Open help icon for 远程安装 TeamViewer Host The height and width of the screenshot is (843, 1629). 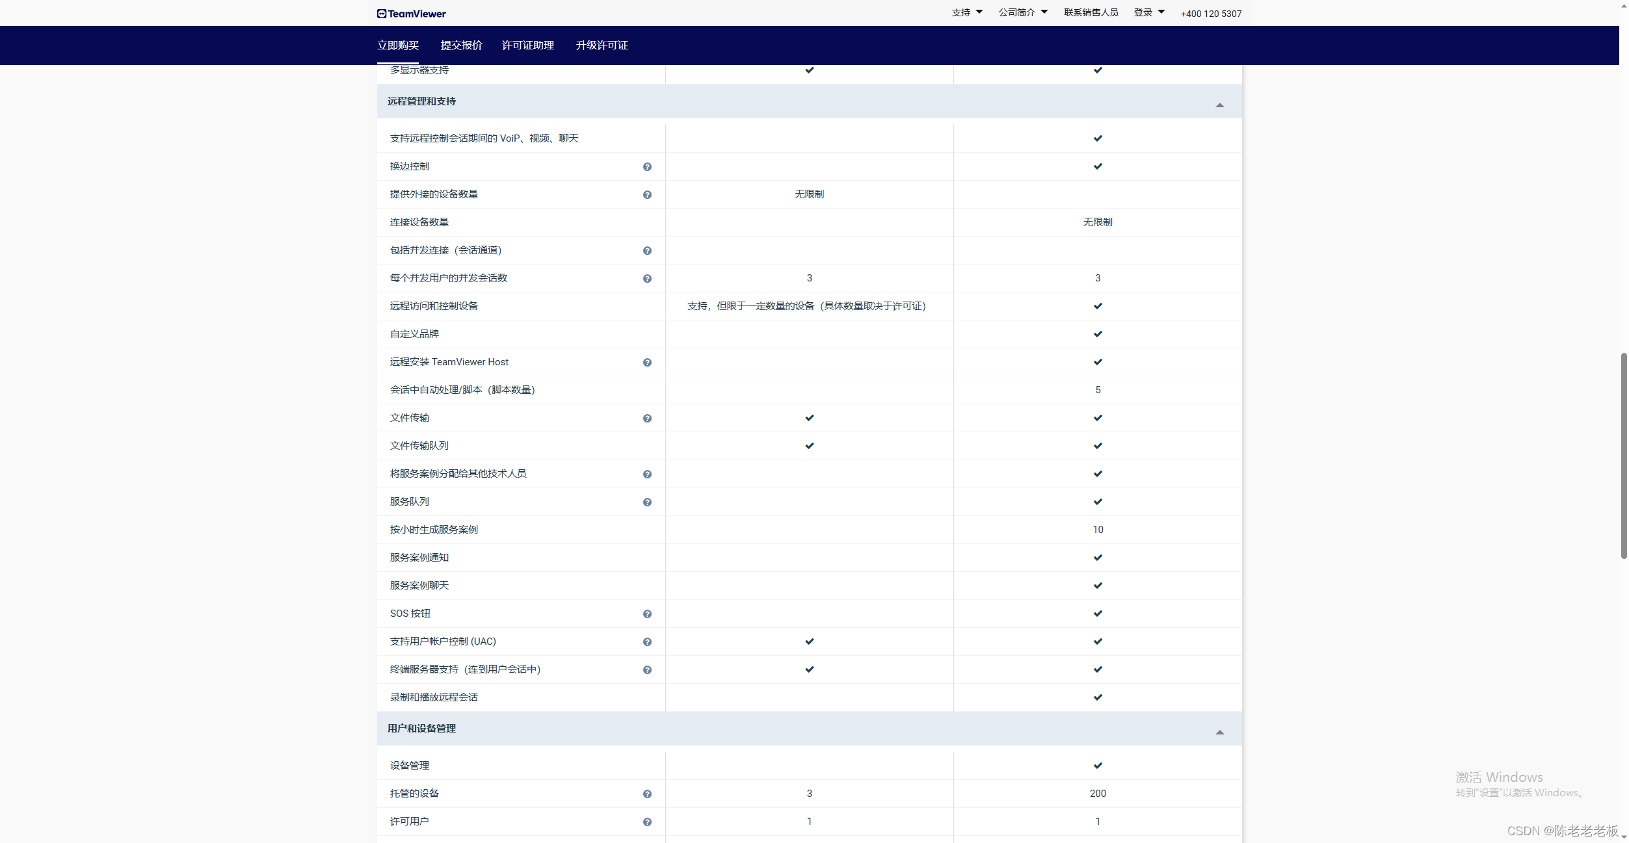[647, 363]
